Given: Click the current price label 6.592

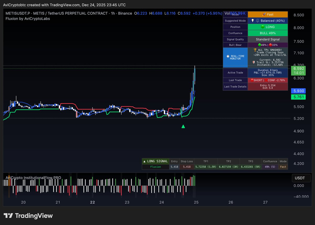Looking at the screenshot, I should click(299, 68).
